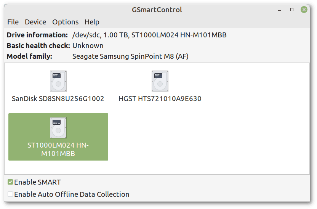
Task: Click the Basic health check Unknown value
Action: point(88,46)
